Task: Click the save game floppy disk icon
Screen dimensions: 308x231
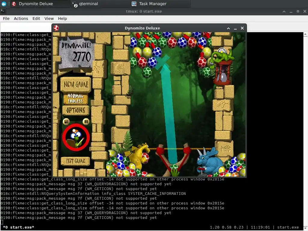Action: click(66, 122)
